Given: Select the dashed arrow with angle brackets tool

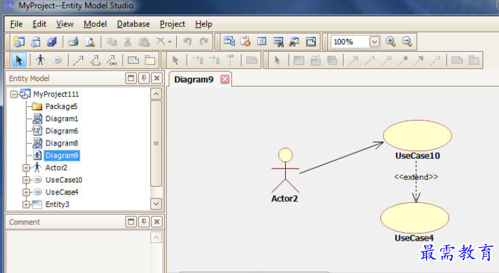Looking at the screenshot, I should pos(111,60).
